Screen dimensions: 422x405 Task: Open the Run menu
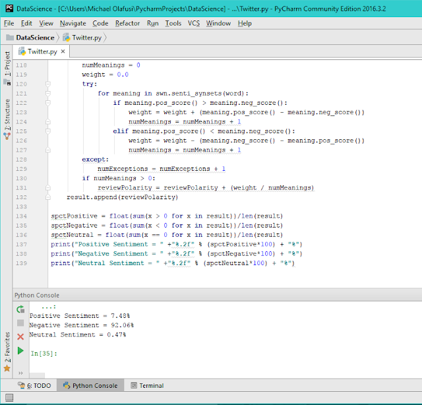(152, 24)
